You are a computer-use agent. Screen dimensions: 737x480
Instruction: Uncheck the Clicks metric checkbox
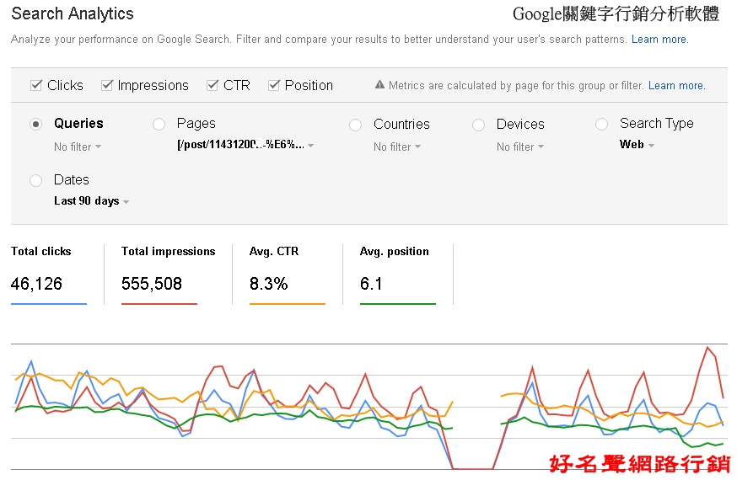[36, 85]
